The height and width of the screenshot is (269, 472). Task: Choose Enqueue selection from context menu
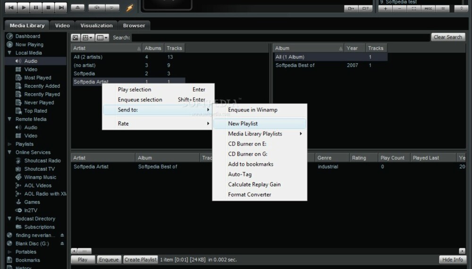(159, 100)
